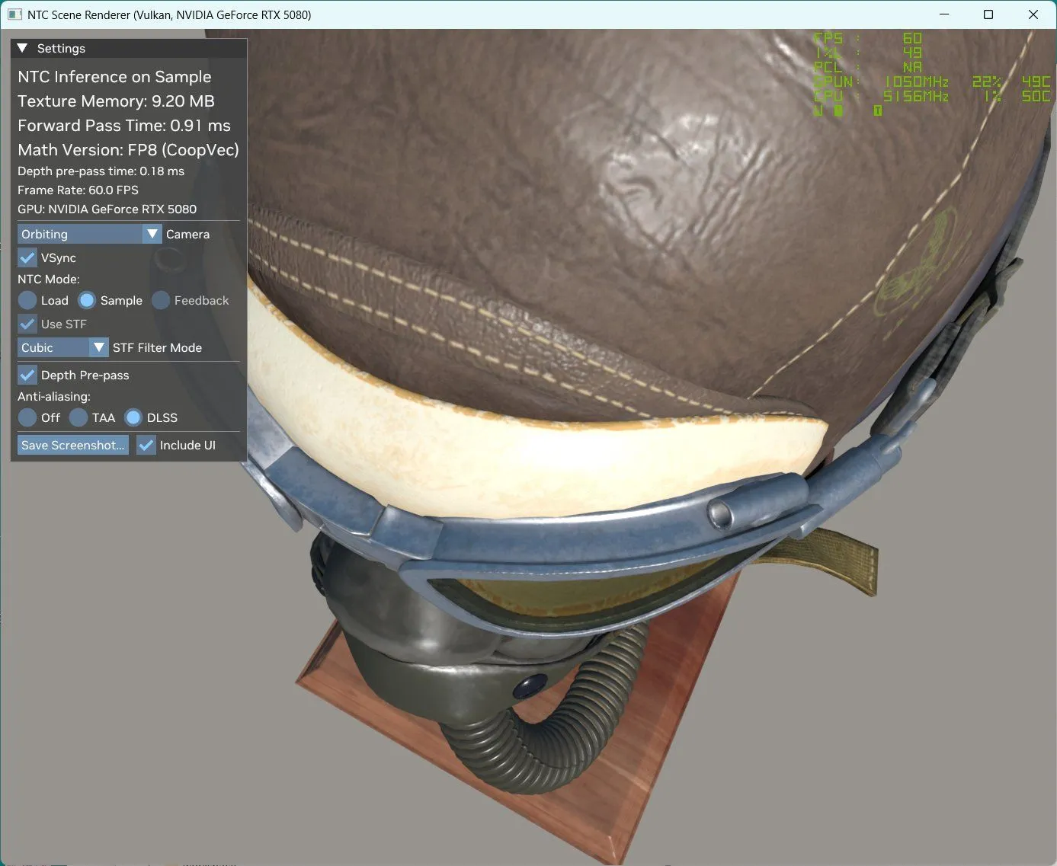
Task: Select DLSS anti-aliasing
Action: [x=133, y=417]
